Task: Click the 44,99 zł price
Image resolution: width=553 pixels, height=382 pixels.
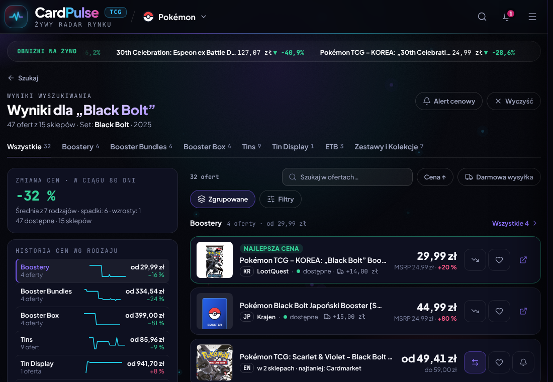Action: tap(436, 307)
